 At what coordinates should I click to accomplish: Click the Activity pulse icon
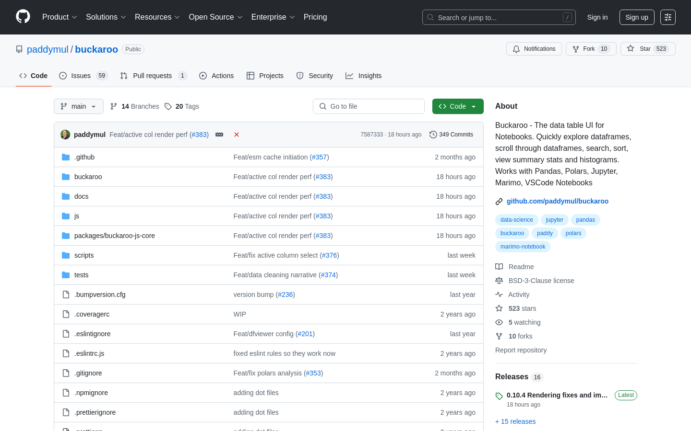click(x=499, y=295)
